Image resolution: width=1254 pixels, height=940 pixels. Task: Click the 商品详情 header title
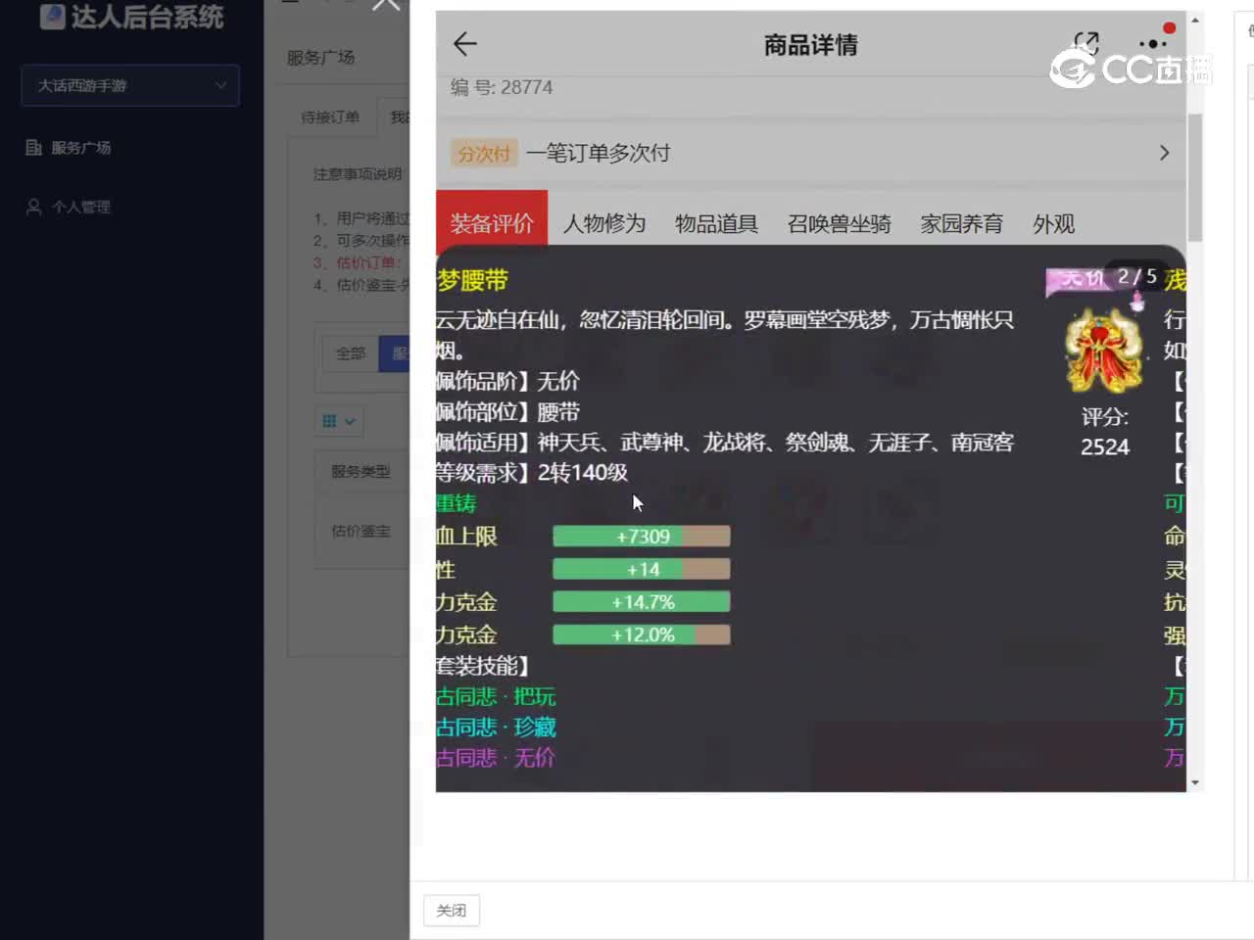810,45
